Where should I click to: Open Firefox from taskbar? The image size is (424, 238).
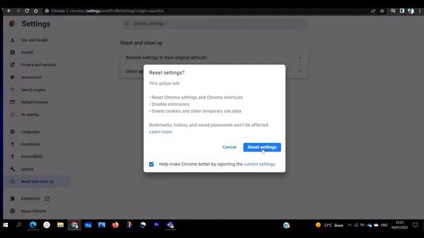[x=115, y=225]
